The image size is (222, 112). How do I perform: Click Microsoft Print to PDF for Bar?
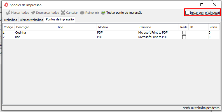click(x=153, y=37)
